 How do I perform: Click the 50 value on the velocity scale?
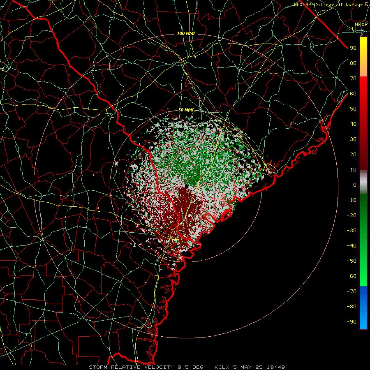coord(353,109)
